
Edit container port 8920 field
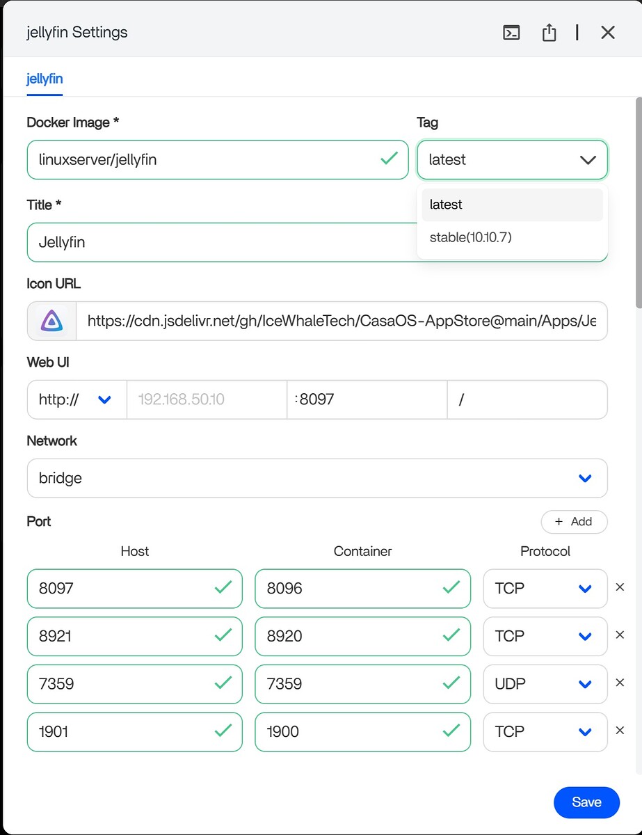click(x=362, y=636)
